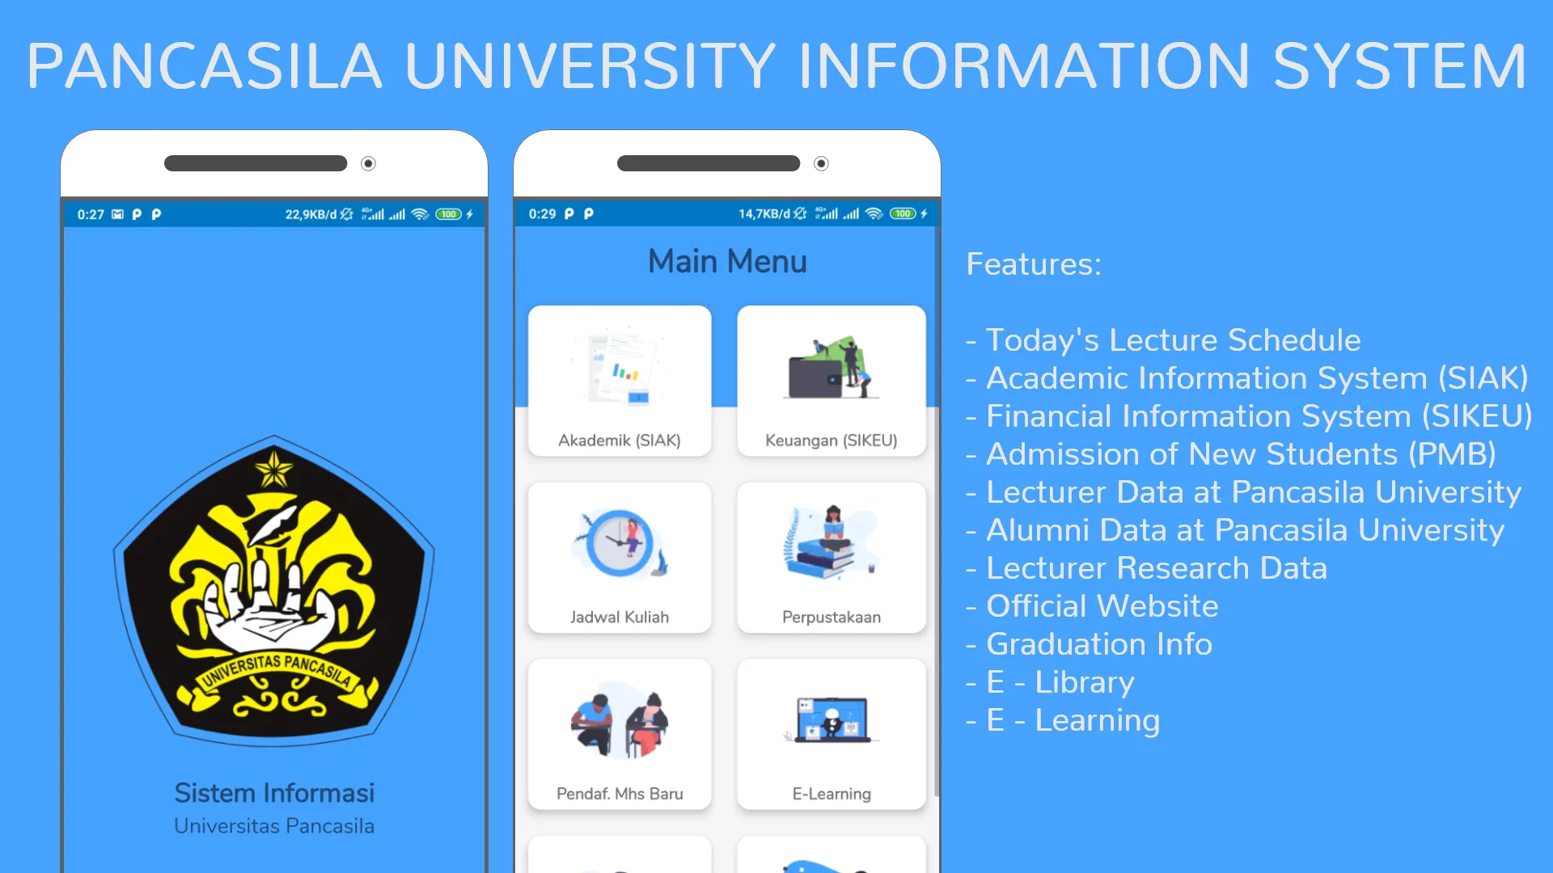1553x873 pixels.
Task: Open Jadwal Kuliah schedule
Action: pyautogui.click(x=620, y=555)
